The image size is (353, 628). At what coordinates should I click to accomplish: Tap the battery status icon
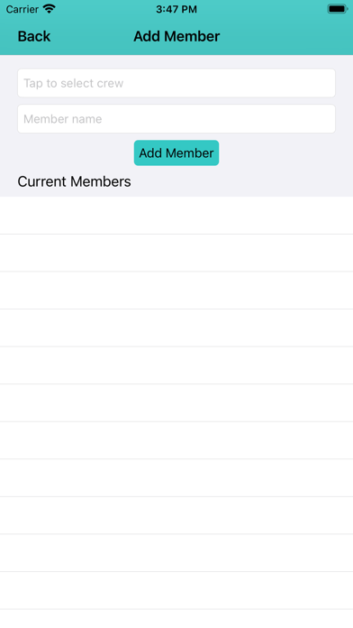coord(337,9)
